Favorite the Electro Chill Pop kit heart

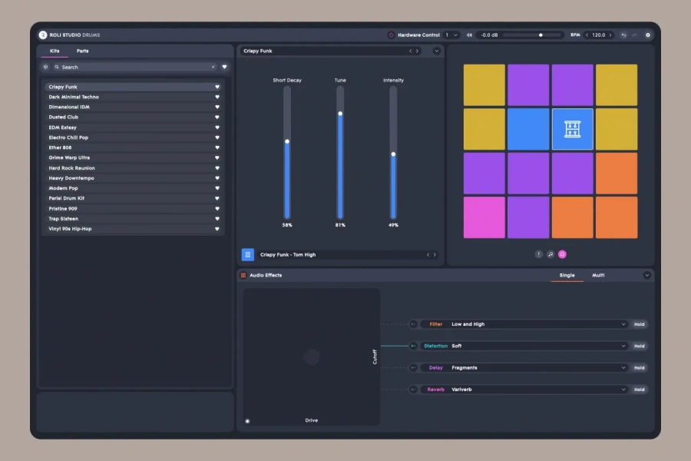pyautogui.click(x=217, y=138)
